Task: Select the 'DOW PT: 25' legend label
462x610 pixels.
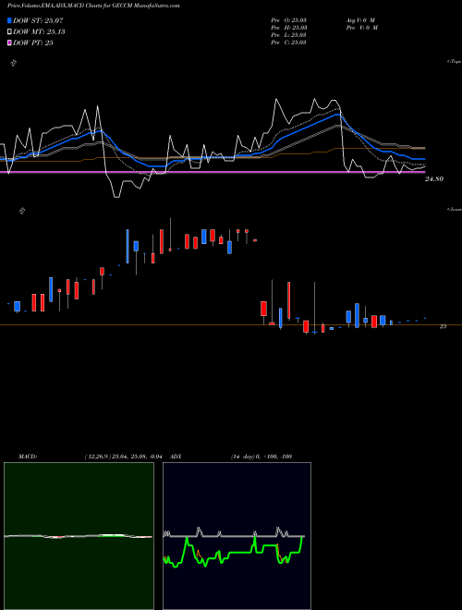Action: pyautogui.click(x=33, y=43)
